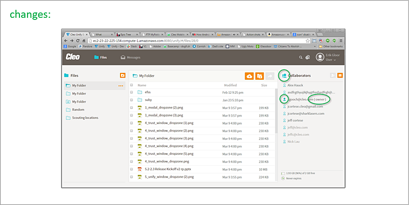This screenshot has width=409, height=205.
Task: Click the Pandora bookmark
Action: [85, 46]
